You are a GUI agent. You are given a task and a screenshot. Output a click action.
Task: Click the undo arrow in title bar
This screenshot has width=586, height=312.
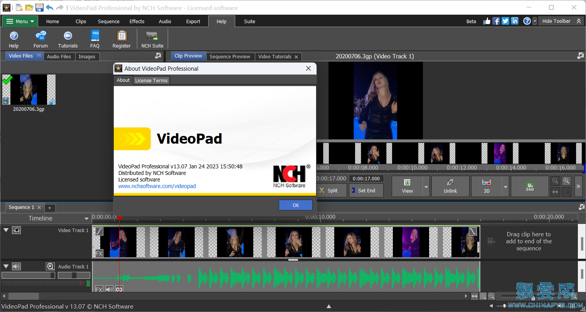click(x=49, y=7)
